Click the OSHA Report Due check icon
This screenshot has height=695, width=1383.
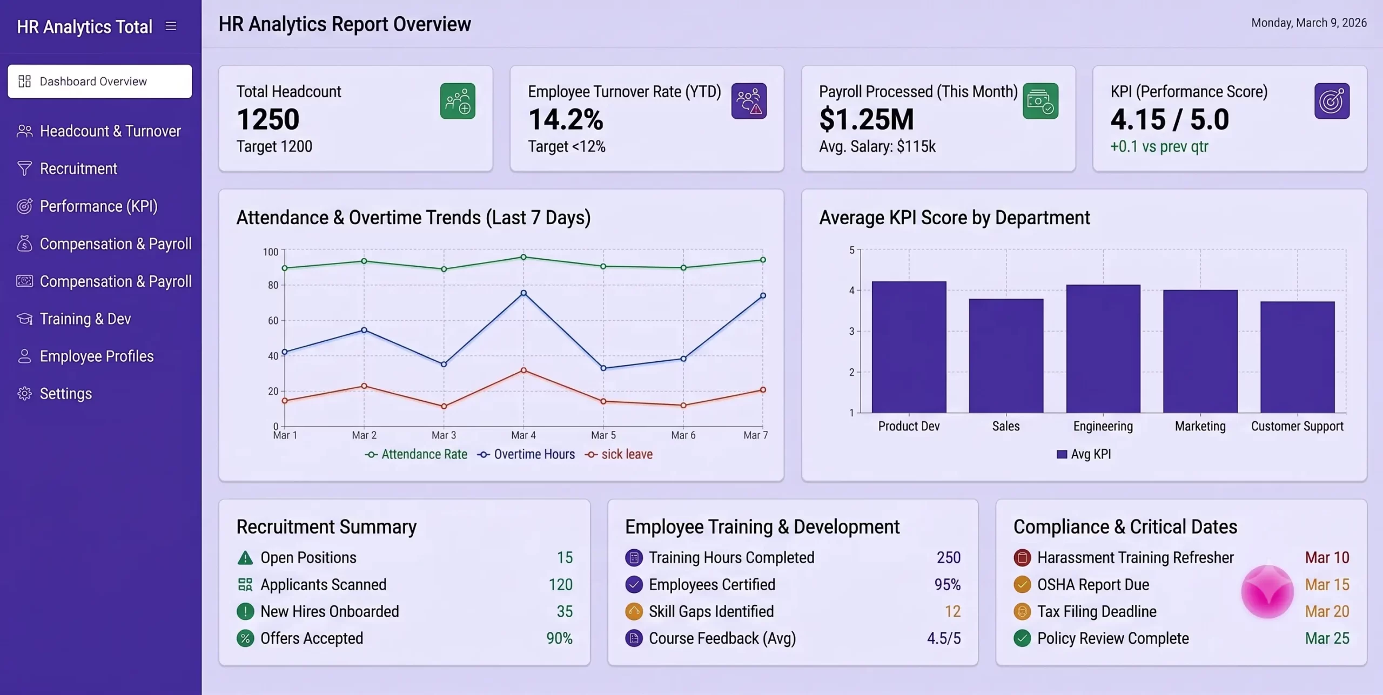(x=1022, y=585)
